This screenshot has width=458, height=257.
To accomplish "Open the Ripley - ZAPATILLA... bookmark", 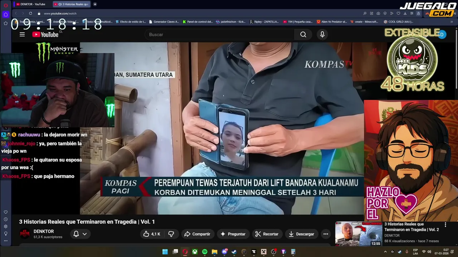I will pyautogui.click(x=264, y=22).
